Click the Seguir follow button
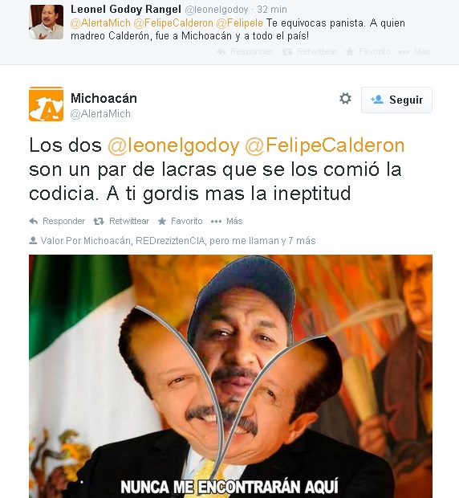 pos(396,100)
